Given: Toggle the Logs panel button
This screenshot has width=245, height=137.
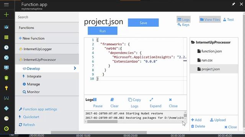Looking at the screenshot, I should pos(184,19).
